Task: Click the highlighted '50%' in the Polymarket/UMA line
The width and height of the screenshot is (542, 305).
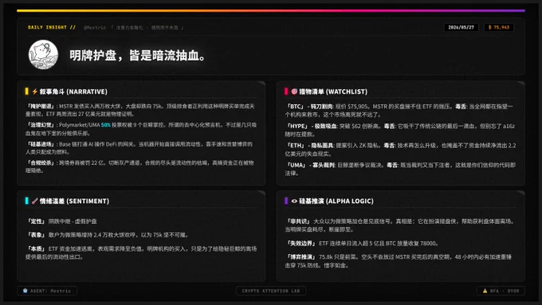Action: [x=106, y=125]
